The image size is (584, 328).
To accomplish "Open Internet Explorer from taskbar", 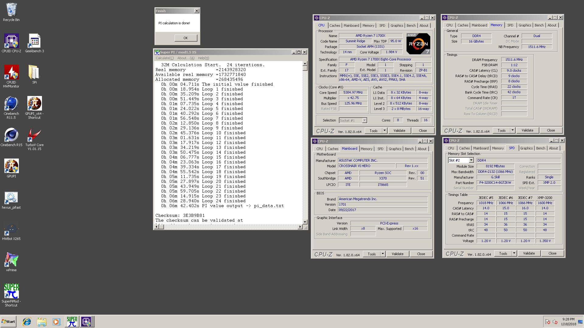I will (x=27, y=322).
